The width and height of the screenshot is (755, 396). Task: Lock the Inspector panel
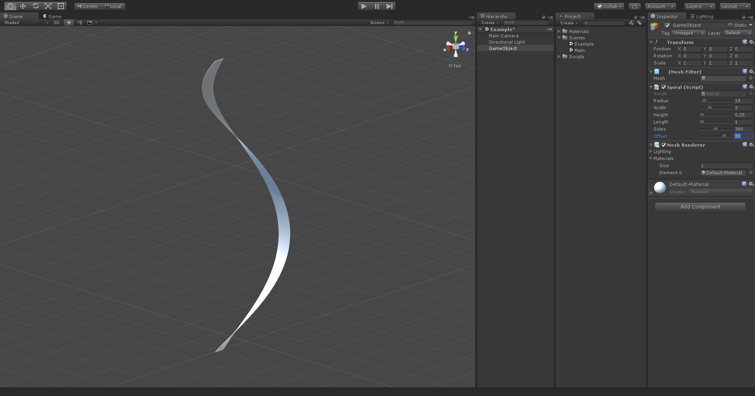[744, 17]
